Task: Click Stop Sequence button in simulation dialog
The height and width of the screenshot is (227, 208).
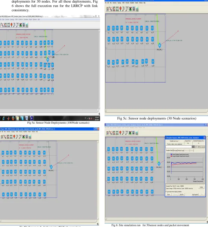Action: point(195,195)
